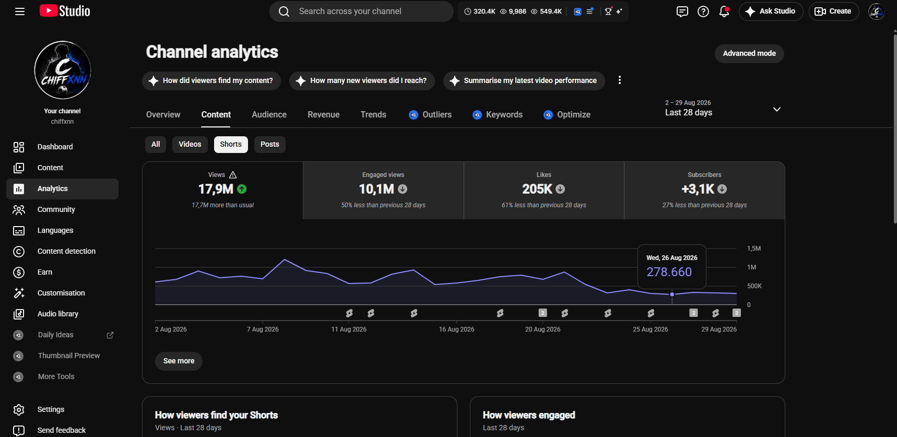Click the Advanced mode button
This screenshot has width=897, height=437.
[749, 54]
